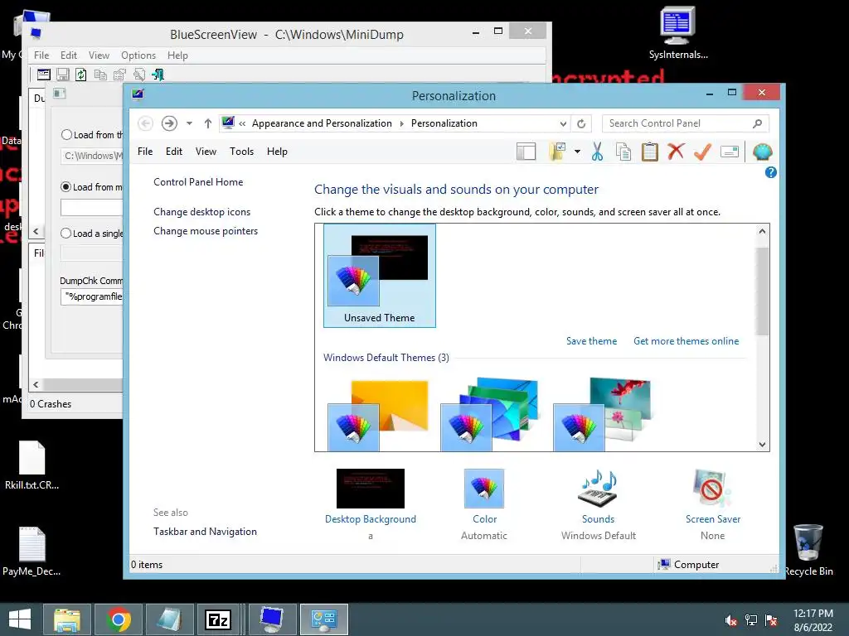Click the rename window icon right of checkmark
849x636 pixels.
point(730,152)
